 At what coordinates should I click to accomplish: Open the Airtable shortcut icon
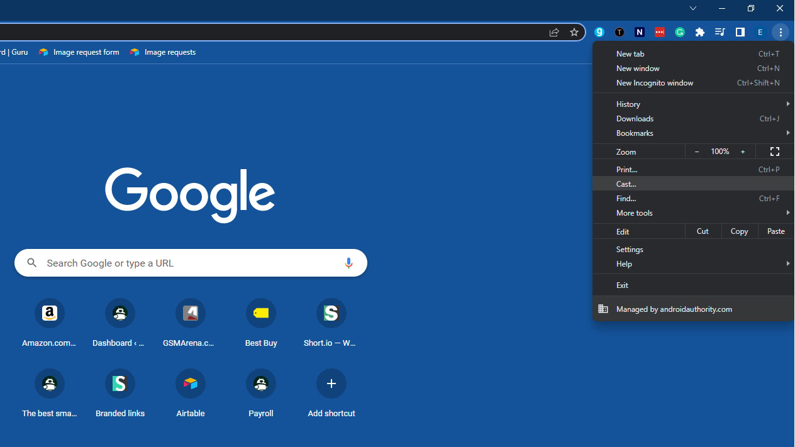191,384
